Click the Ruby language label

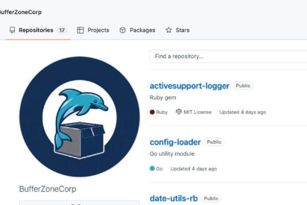click(162, 112)
